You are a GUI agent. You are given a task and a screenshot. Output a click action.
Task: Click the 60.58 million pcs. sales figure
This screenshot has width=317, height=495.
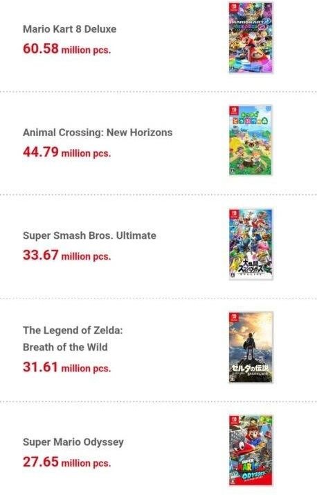(66, 49)
